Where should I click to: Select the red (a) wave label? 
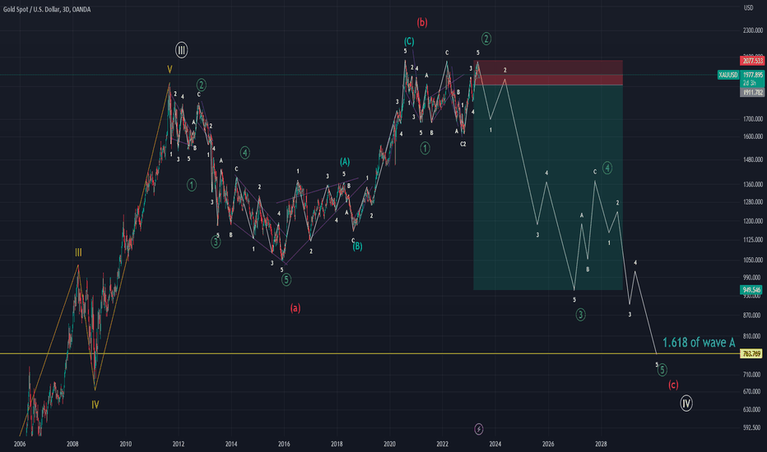295,308
